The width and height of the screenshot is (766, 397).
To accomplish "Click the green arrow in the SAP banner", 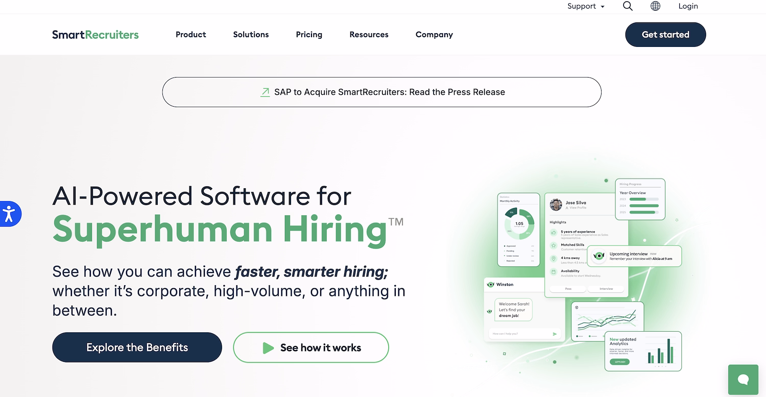I will (x=265, y=92).
